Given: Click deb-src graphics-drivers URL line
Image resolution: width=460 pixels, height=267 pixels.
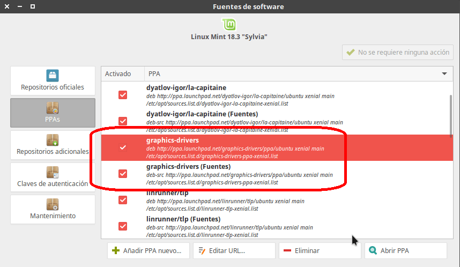Looking at the screenshot, I should pyautogui.click(x=240, y=175).
